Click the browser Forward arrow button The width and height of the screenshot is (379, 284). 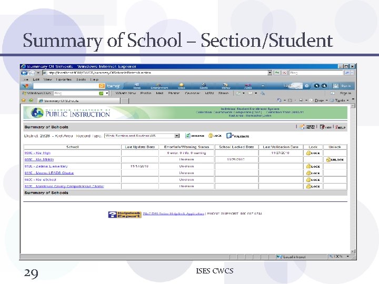pyautogui.click(x=32, y=73)
